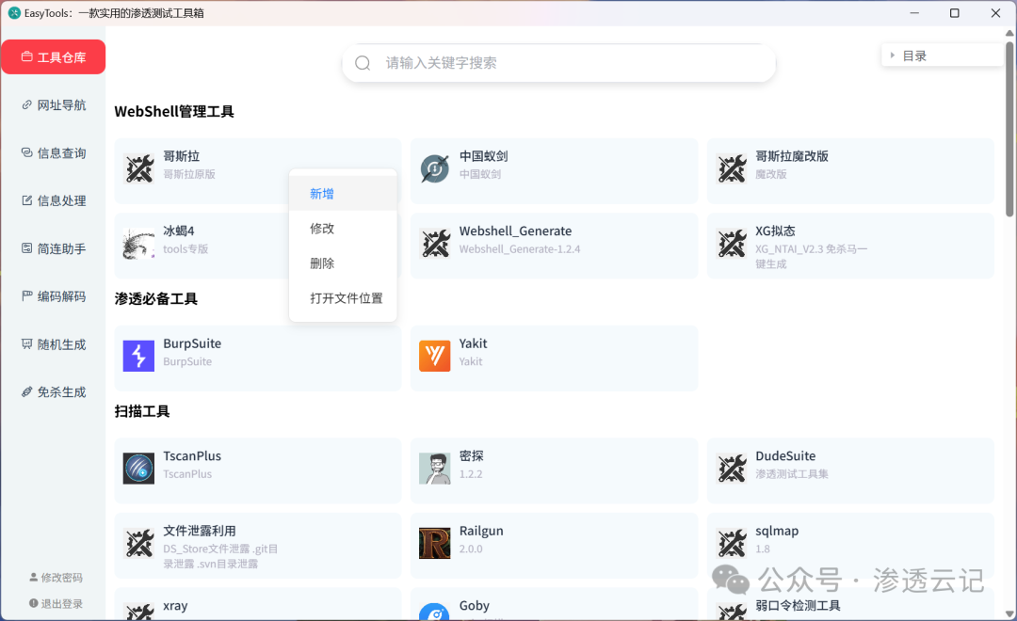1017x621 pixels.
Task: Click the TscanPlus icon
Action: pos(138,468)
